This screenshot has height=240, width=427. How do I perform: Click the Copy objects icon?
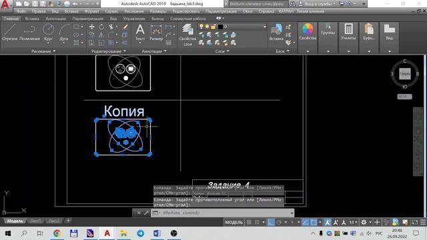point(92,35)
